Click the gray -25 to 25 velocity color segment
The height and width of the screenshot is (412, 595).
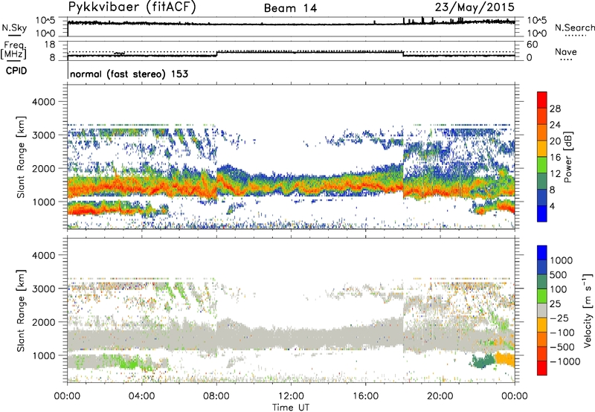tap(542, 311)
